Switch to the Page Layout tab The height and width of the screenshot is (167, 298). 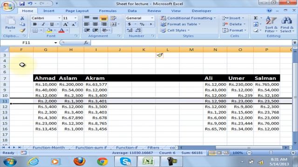pyautogui.click(x=77, y=11)
